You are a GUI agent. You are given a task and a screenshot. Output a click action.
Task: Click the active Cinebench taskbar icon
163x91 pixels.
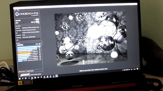pos(57,76)
